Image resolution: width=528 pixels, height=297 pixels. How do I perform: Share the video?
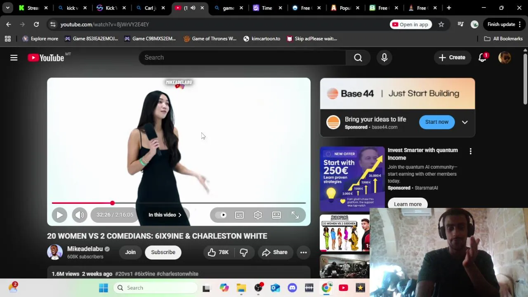[275, 252]
